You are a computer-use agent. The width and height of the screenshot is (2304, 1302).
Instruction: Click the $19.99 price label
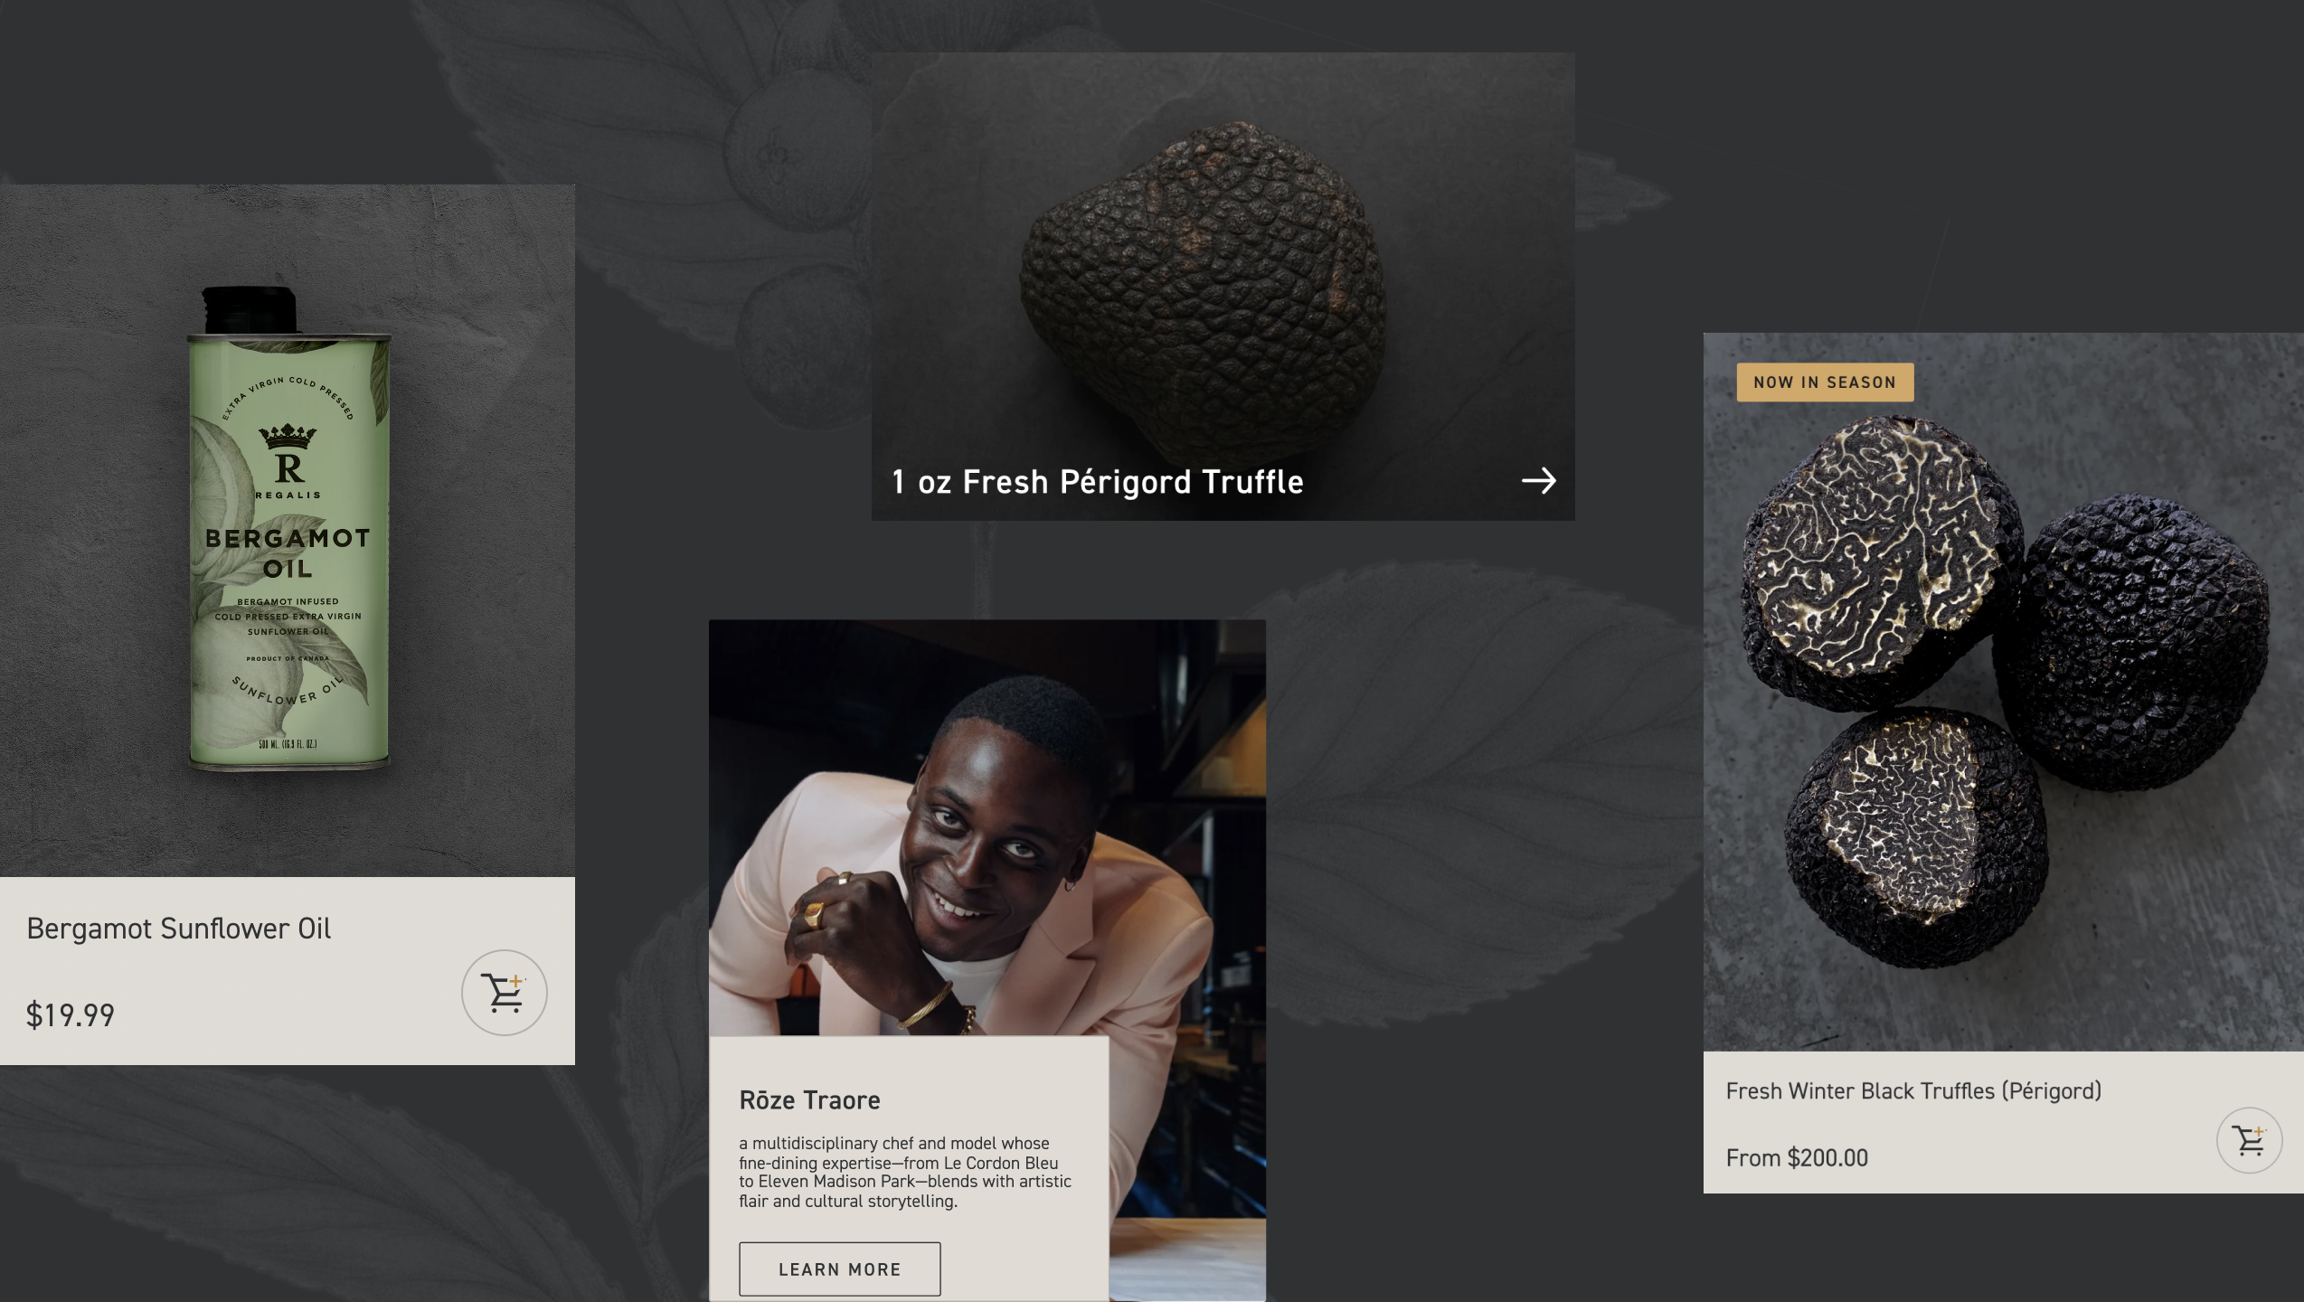pyautogui.click(x=71, y=1015)
